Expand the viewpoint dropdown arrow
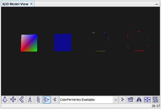 [116, 100]
